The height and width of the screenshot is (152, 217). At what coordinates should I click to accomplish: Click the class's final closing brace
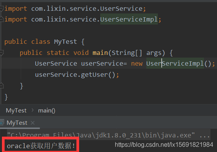pos(6,97)
